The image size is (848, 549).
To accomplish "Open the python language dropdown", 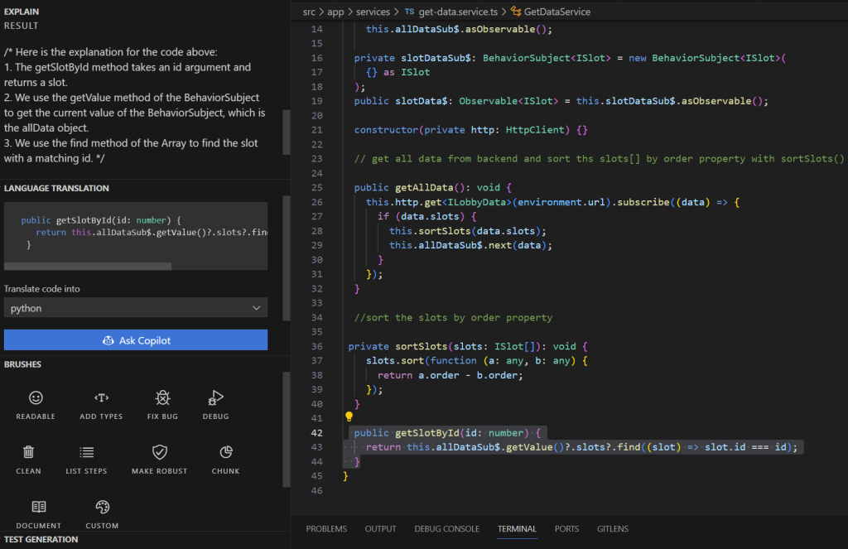I will (x=135, y=308).
